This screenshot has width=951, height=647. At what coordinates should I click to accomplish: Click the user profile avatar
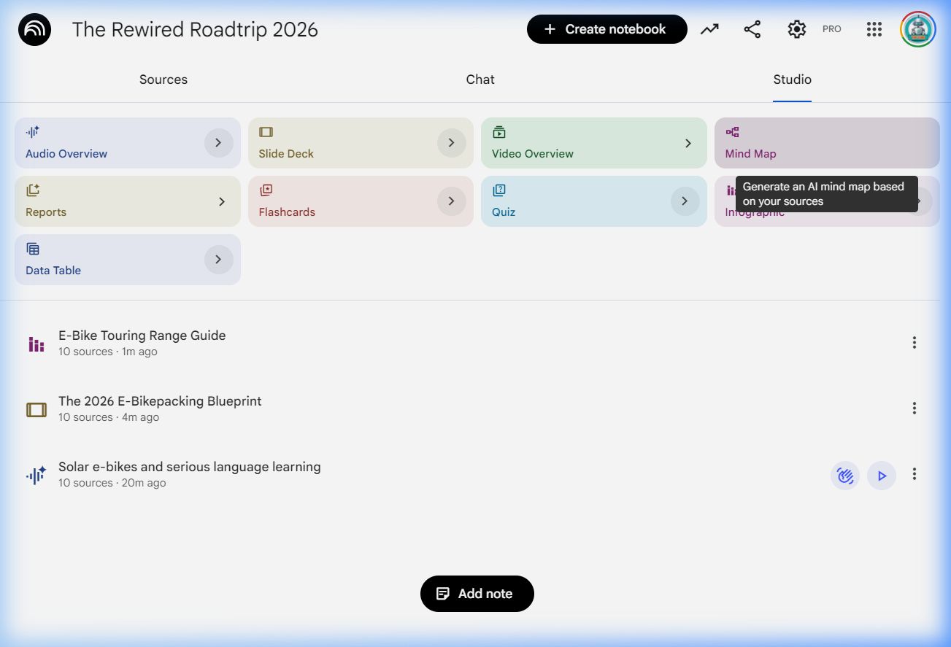917,29
